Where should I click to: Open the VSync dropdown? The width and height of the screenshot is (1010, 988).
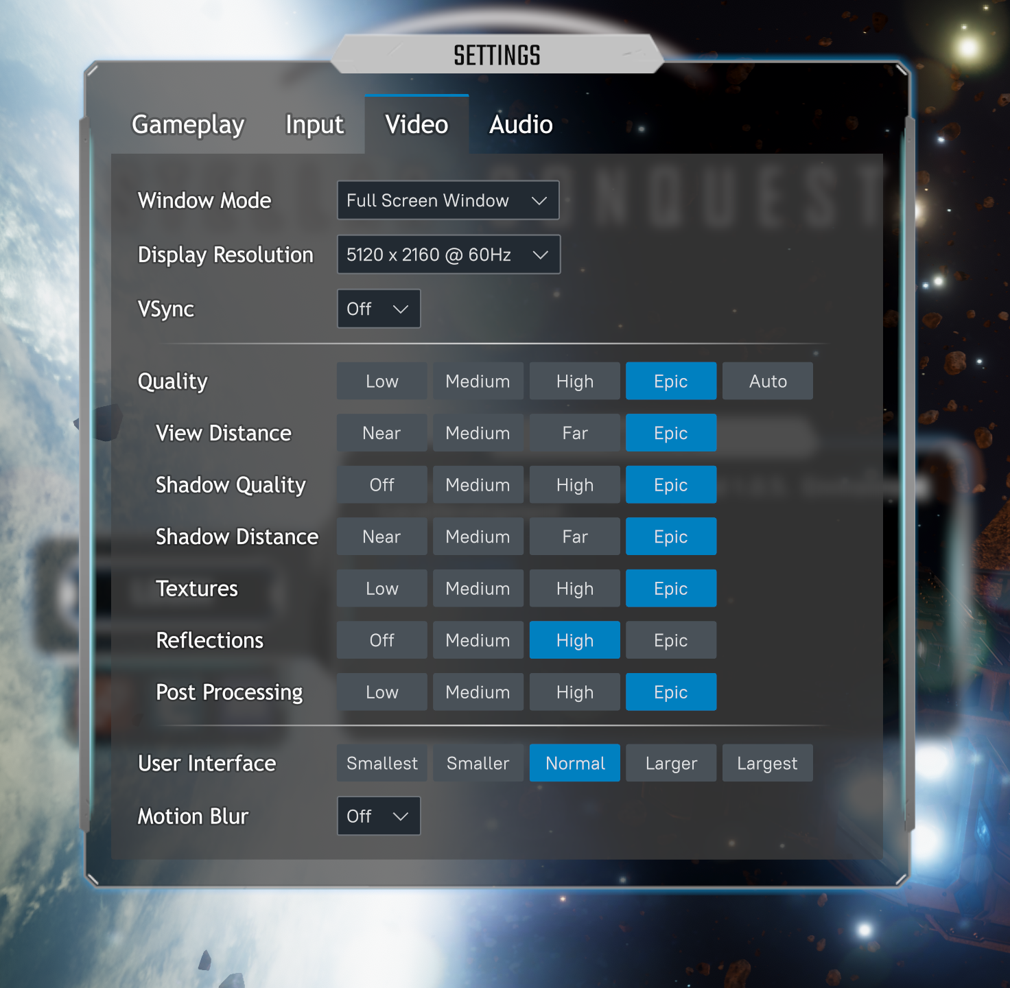pos(378,309)
